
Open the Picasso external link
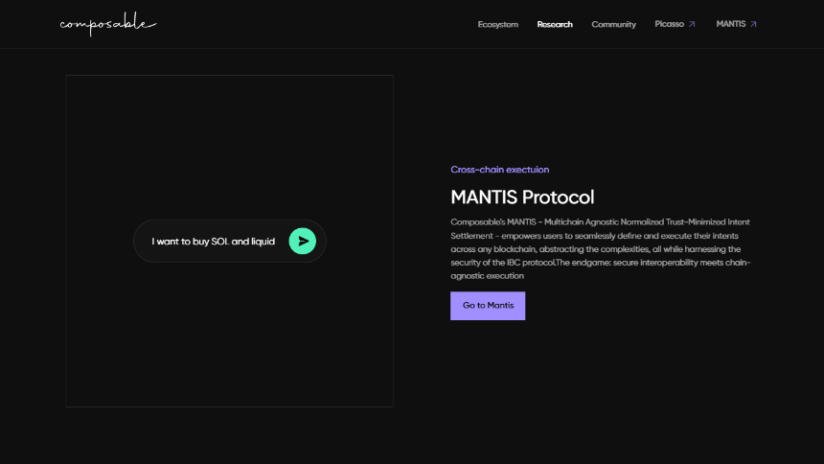(x=675, y=24)
